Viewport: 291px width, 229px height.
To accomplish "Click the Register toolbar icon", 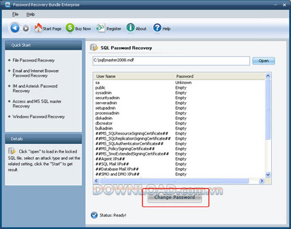I will click(100, 28).
